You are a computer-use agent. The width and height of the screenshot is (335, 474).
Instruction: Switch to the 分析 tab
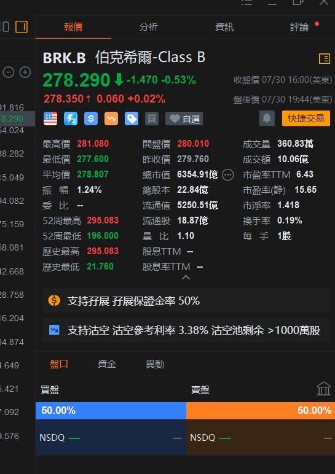point(149,27)
